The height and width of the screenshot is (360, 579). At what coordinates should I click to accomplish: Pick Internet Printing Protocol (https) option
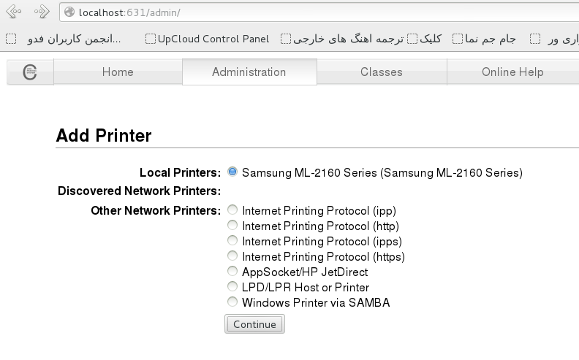click(232, 256)
